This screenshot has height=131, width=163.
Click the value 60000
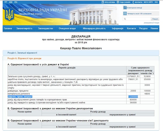pyautogui.click(x=133, y=100)
